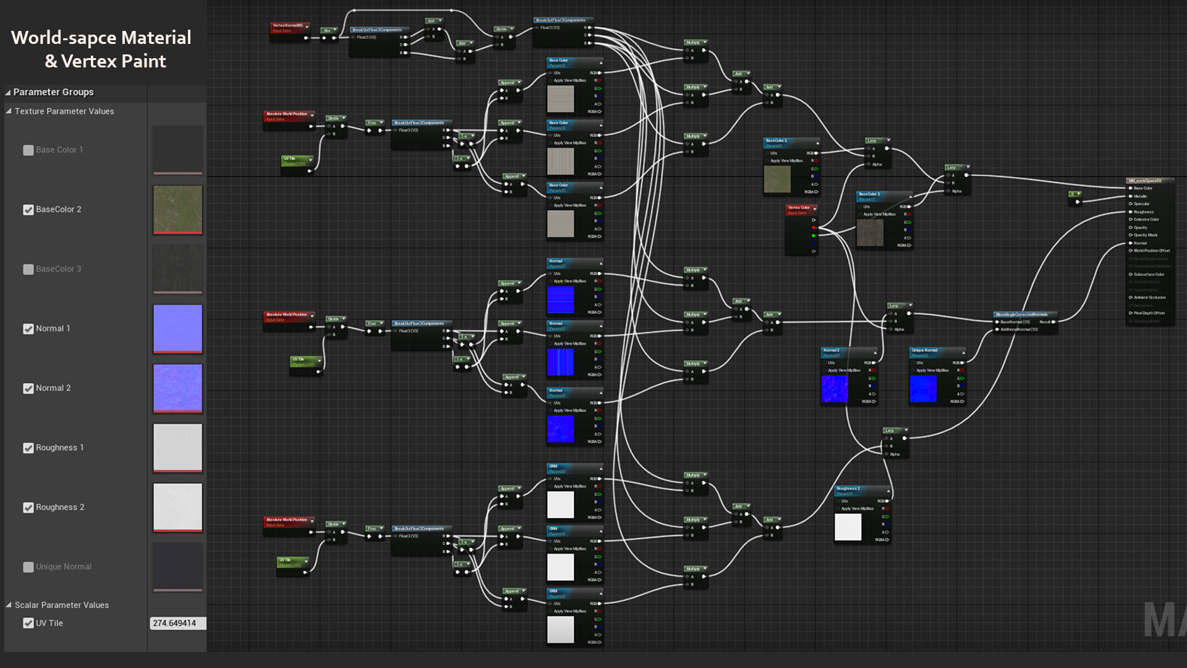Select the BlendAngleCorrectedNormals node title

pos(1021,314)
